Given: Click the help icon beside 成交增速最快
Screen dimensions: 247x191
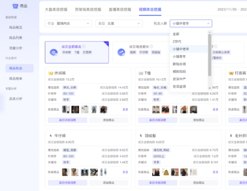Looking at the screenshot, I should click(151, 47).
